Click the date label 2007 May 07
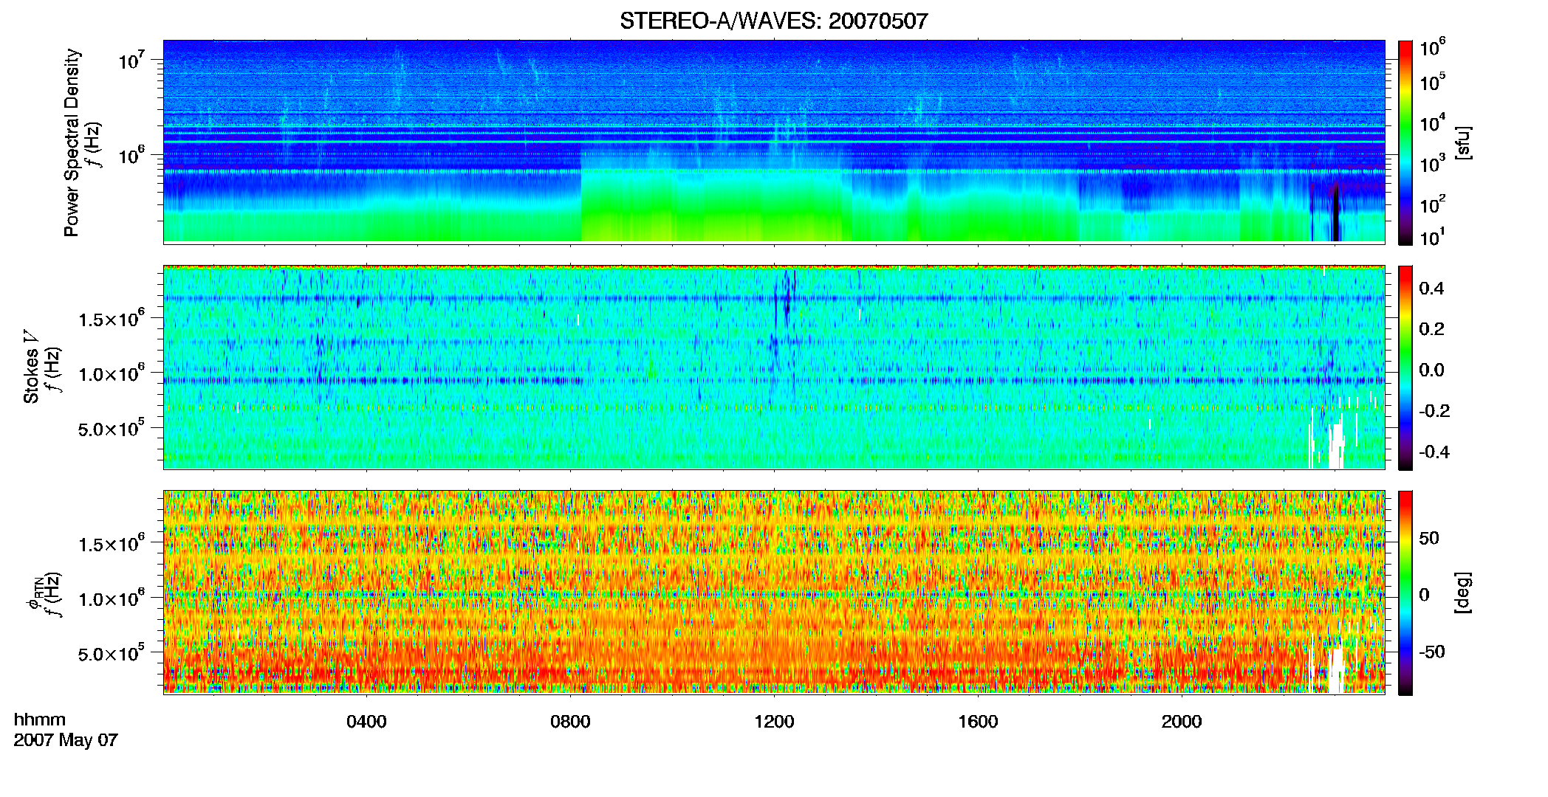 (66, 740)
